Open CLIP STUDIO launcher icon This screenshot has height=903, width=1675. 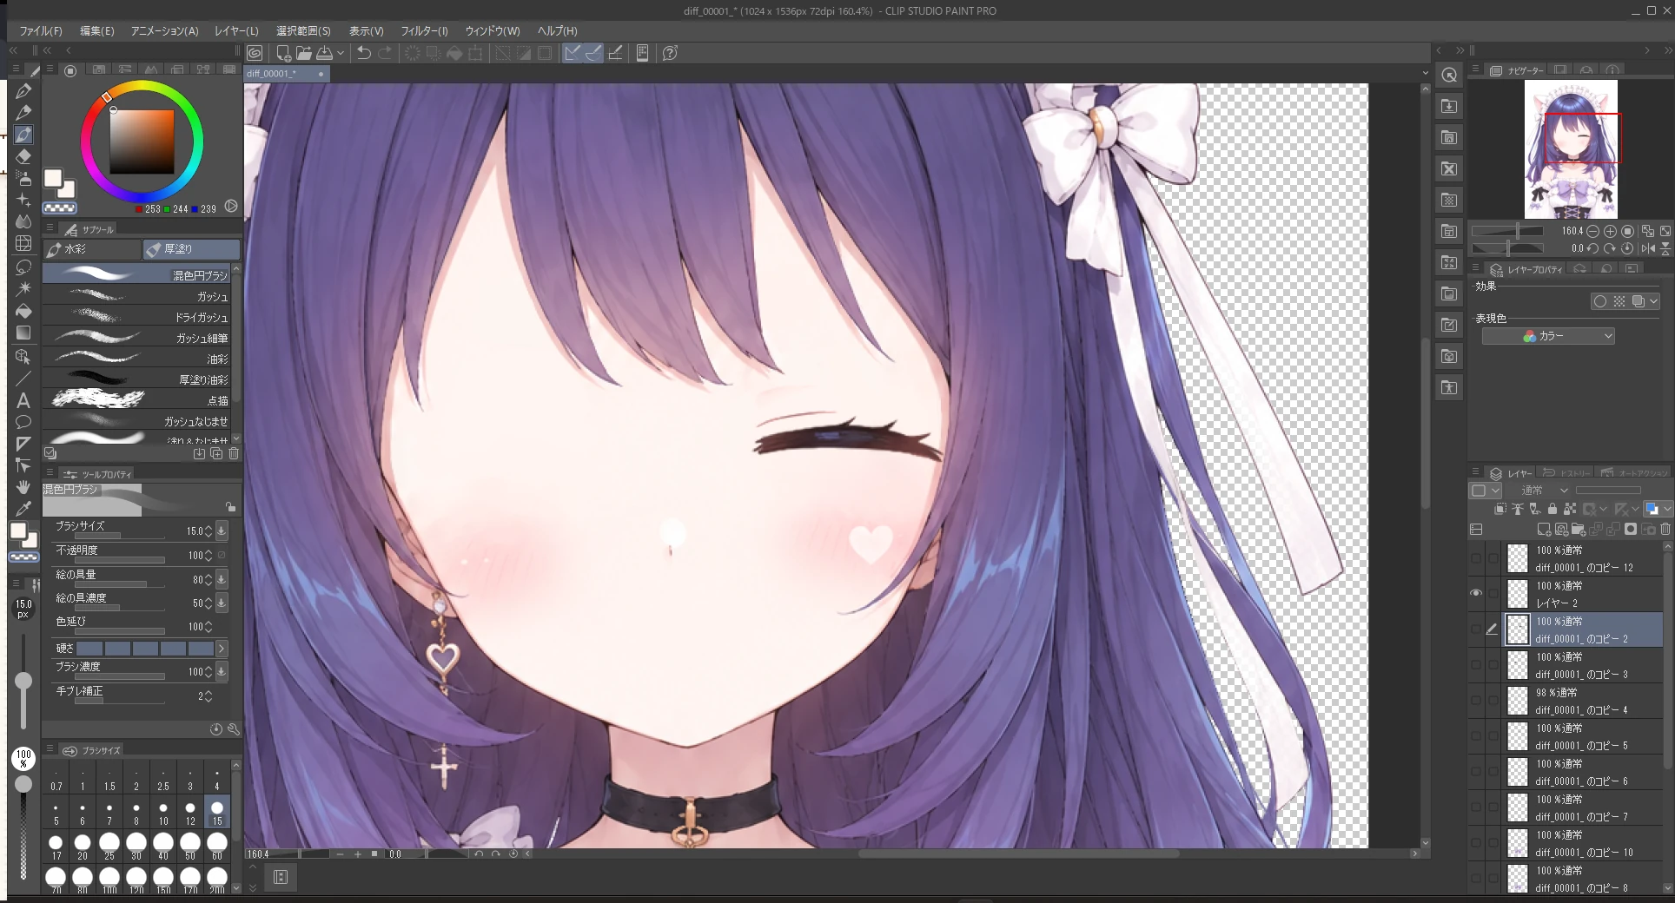(x=255, y=53)
